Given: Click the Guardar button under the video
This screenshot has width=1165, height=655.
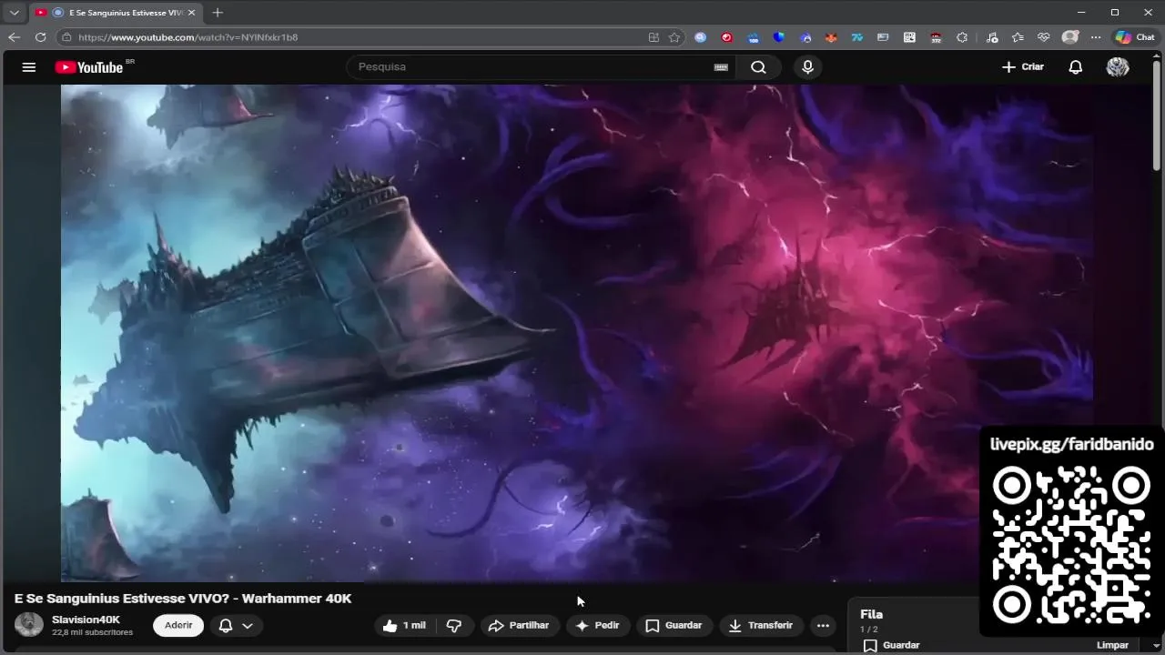Looking at the screenshot, I should point(674,626).
